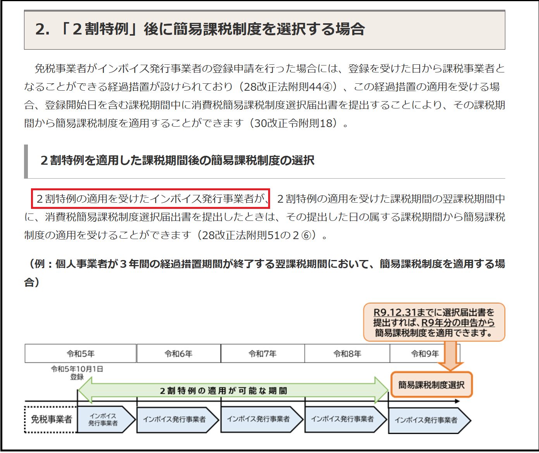Select the dashed 免税事業者 box

point(51,419)
